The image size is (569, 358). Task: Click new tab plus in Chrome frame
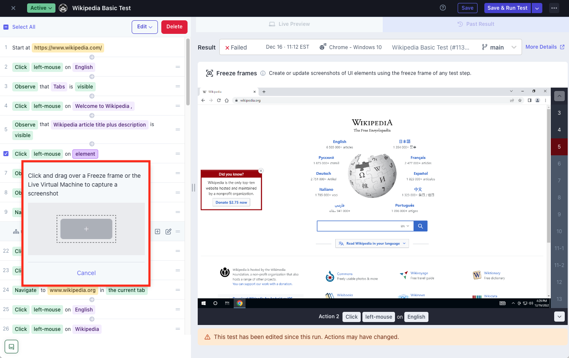click(x=264, y=91)
